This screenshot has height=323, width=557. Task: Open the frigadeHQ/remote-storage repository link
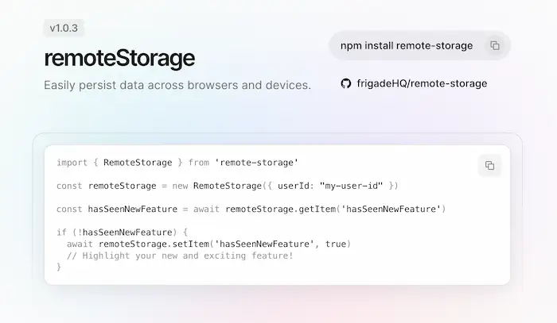point(422,83)
